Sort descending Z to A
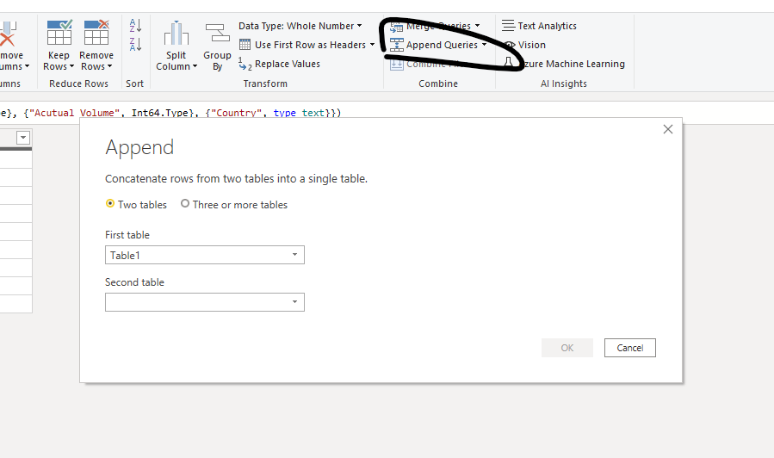This screenshot has height=458, width=774. 135,44
